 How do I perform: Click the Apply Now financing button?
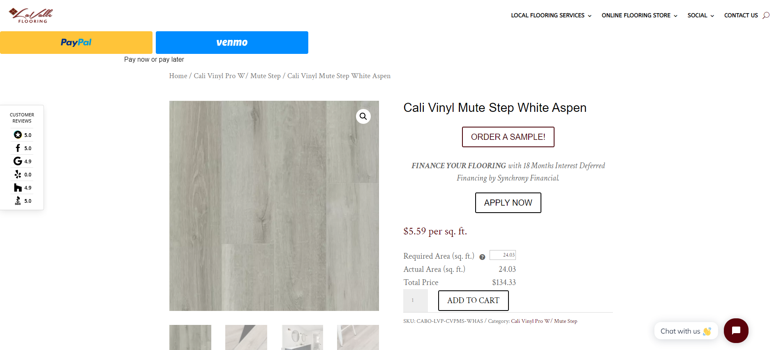(508, 203)
